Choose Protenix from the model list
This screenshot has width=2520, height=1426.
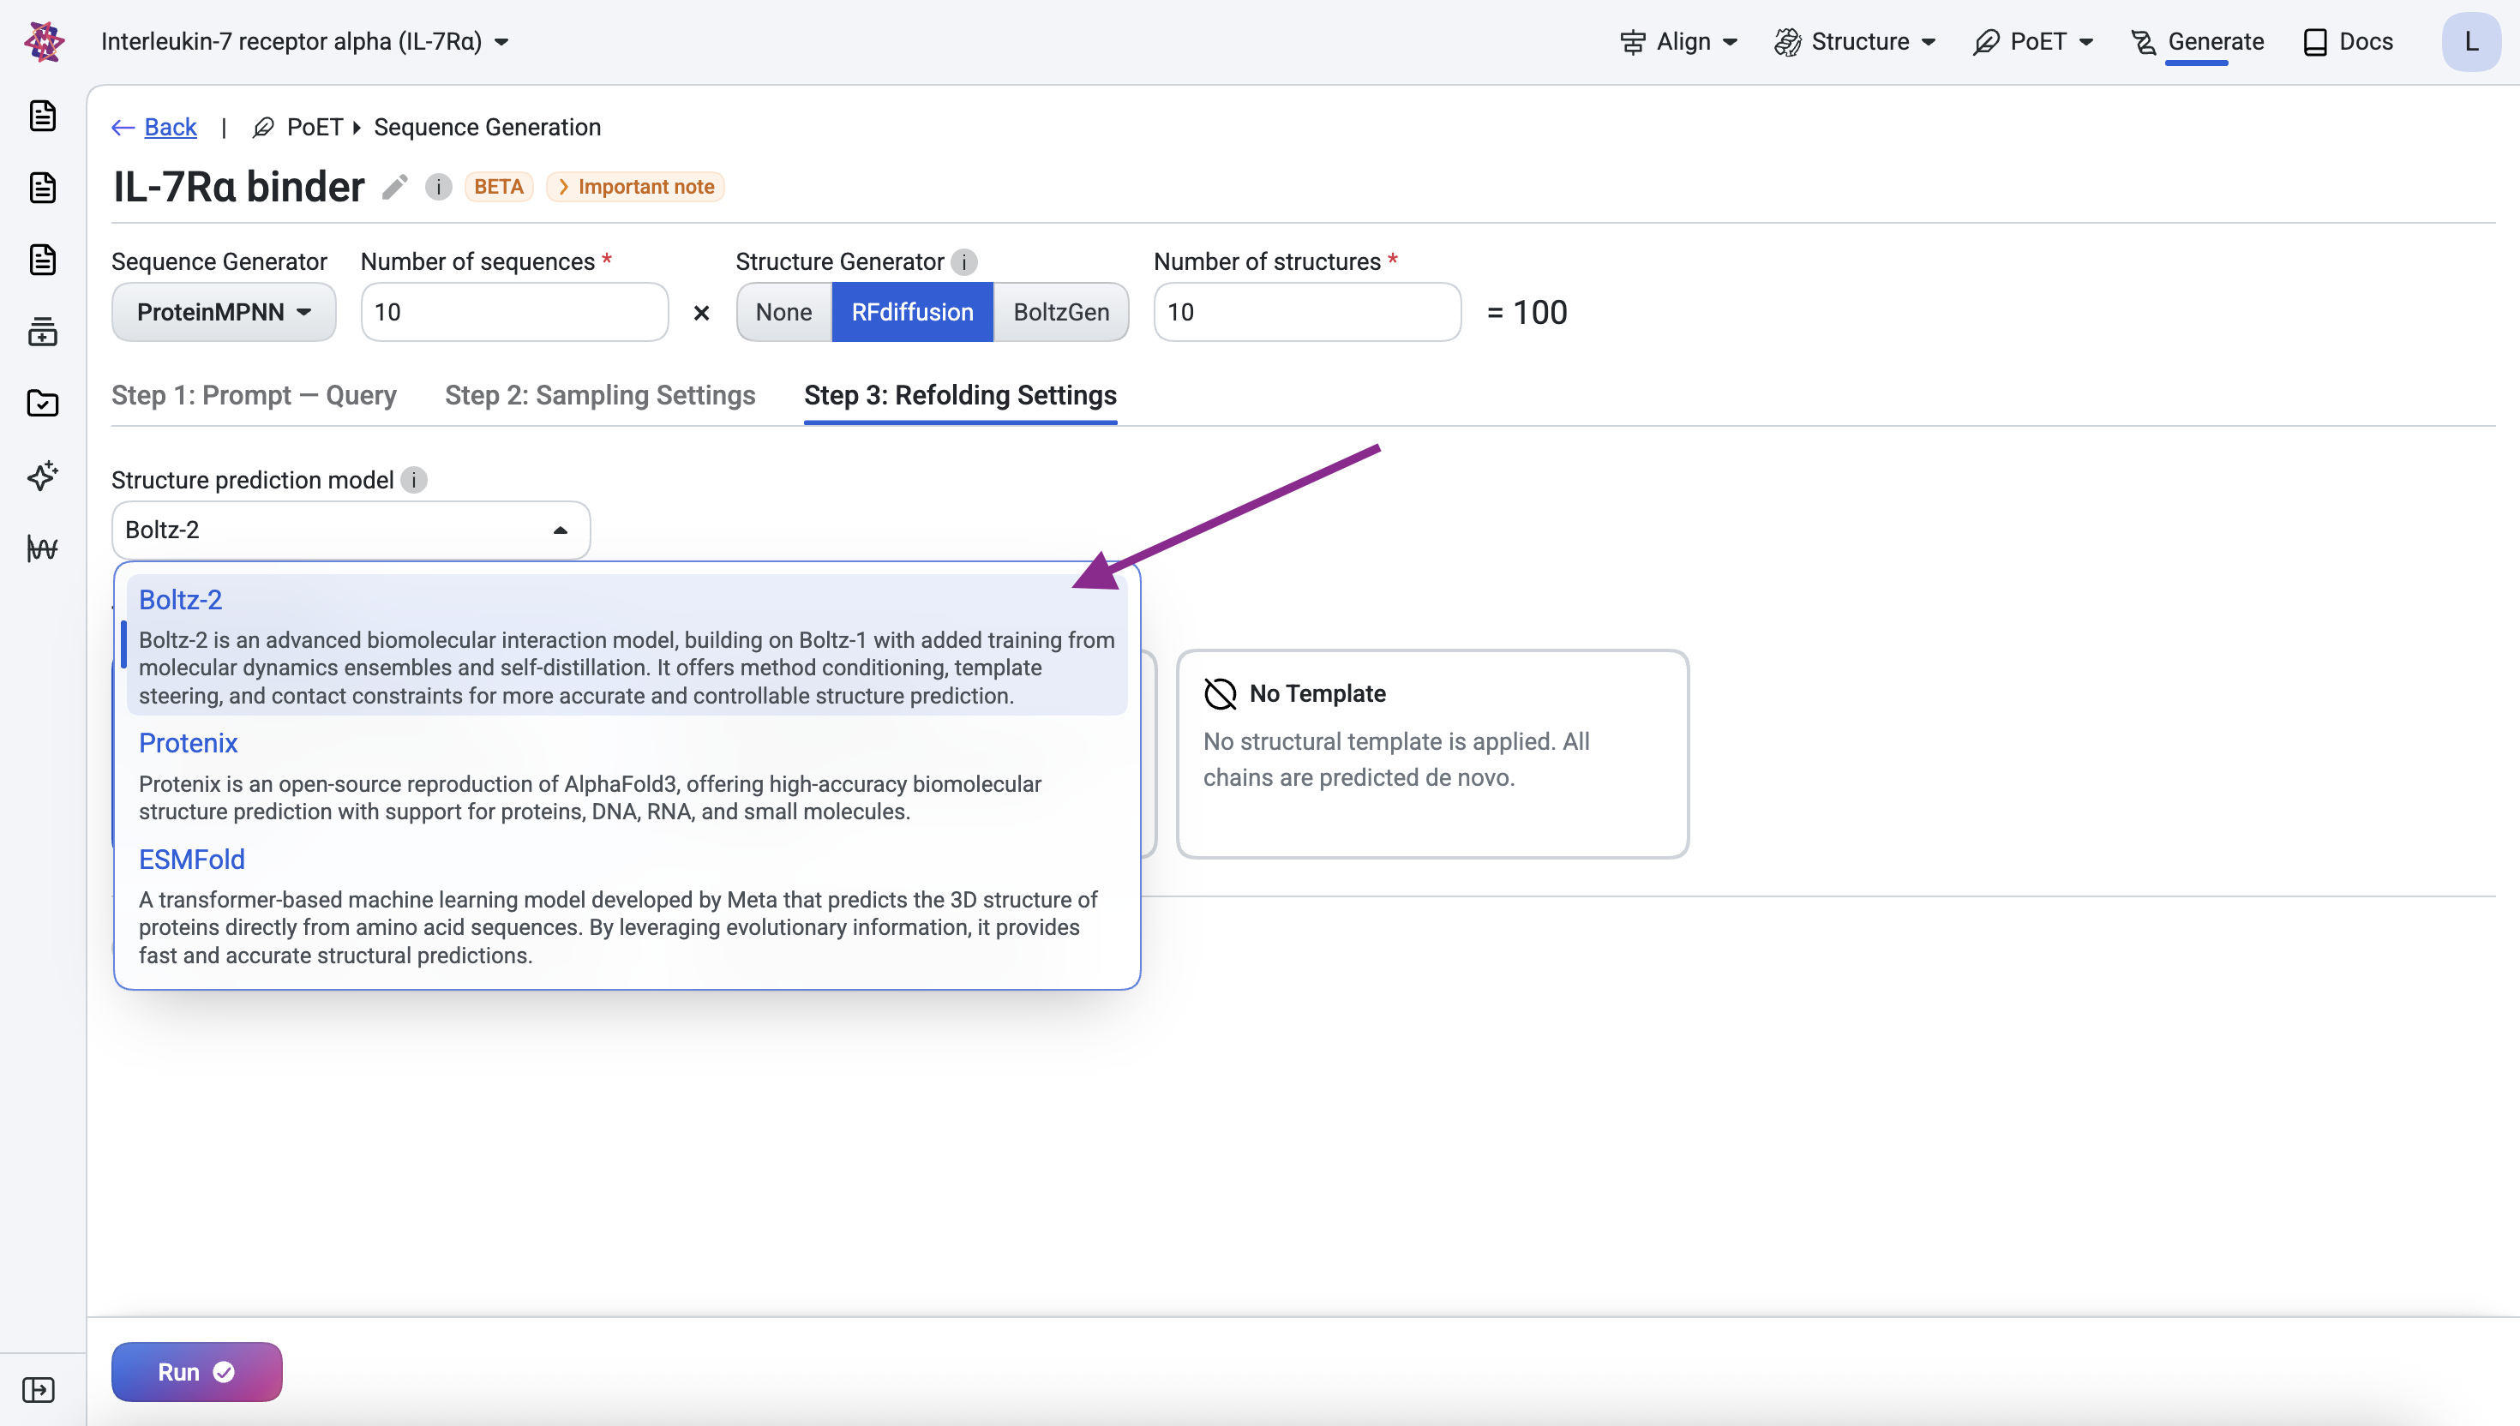pos(627,776)
